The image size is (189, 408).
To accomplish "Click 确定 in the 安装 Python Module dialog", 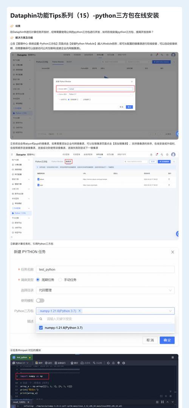I will (x=130, y=107).
